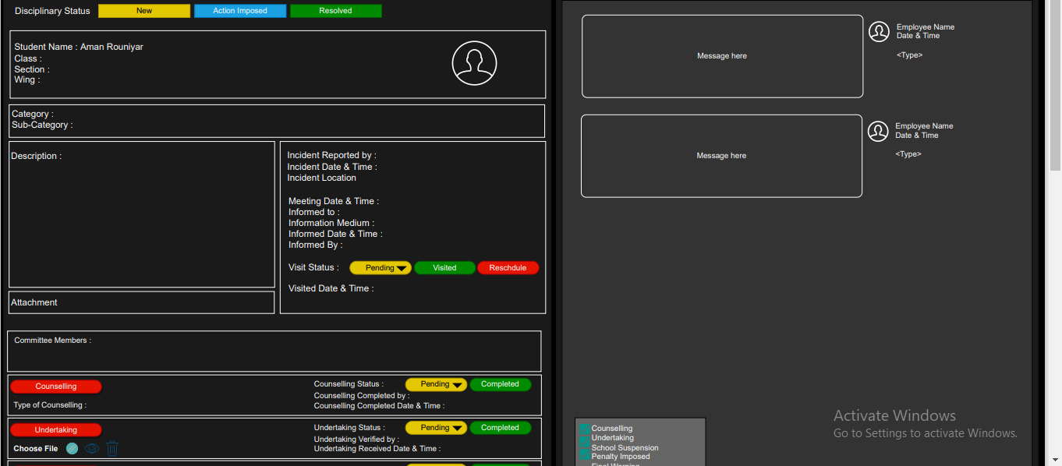Image resolution: width=1062 pixels, height=466 pixels.
Task: View the undertaking file with eye icon
Action: pos(93,448)
